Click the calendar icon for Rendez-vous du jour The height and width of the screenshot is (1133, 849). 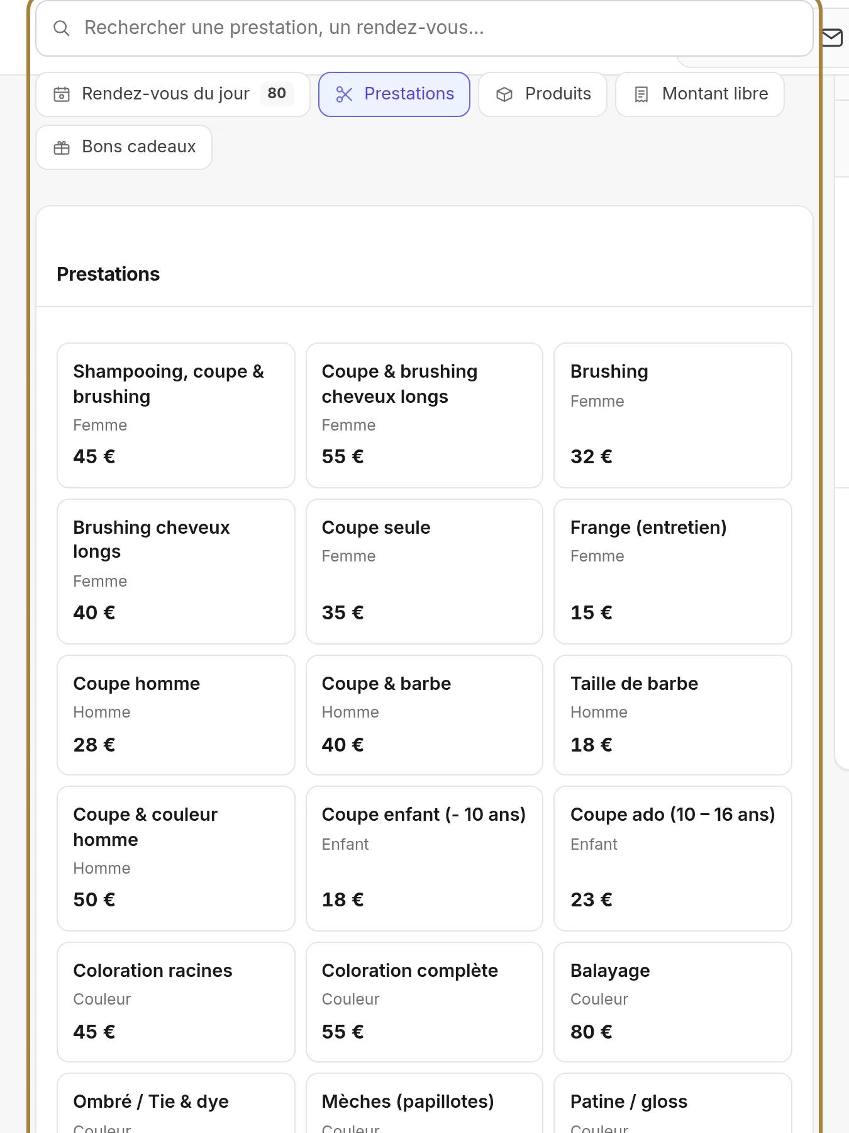[x=62, y=94]
